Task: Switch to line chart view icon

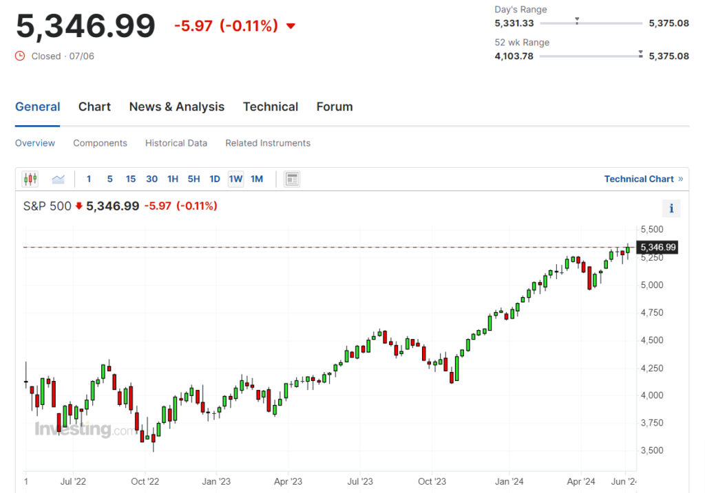Action: pos(58,179)
